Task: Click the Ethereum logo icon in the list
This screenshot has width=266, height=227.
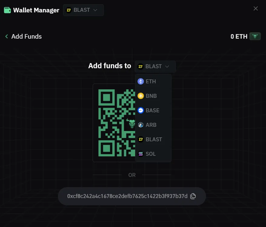Action: point(141,82)
